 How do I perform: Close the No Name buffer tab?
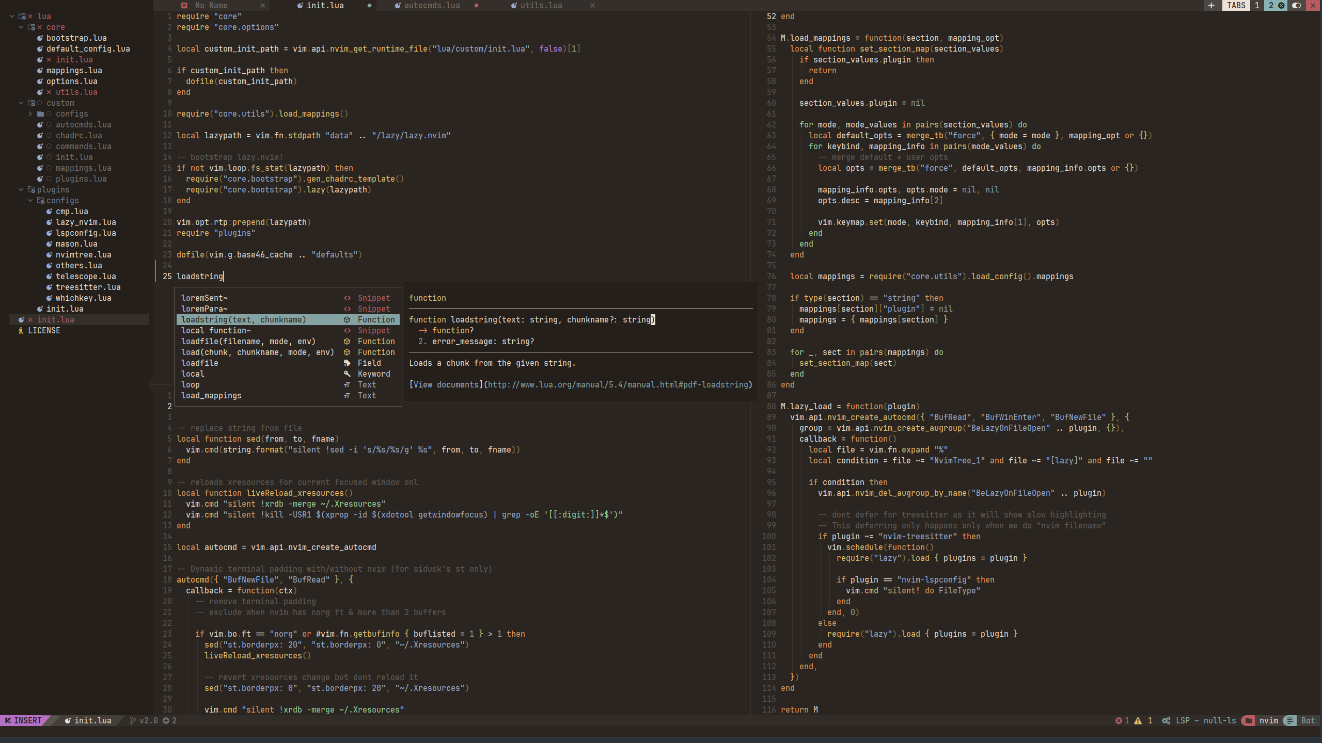(262, 5)
